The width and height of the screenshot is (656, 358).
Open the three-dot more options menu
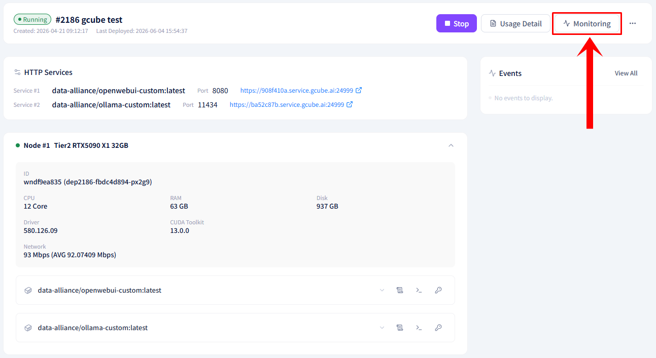coord(633,23)
